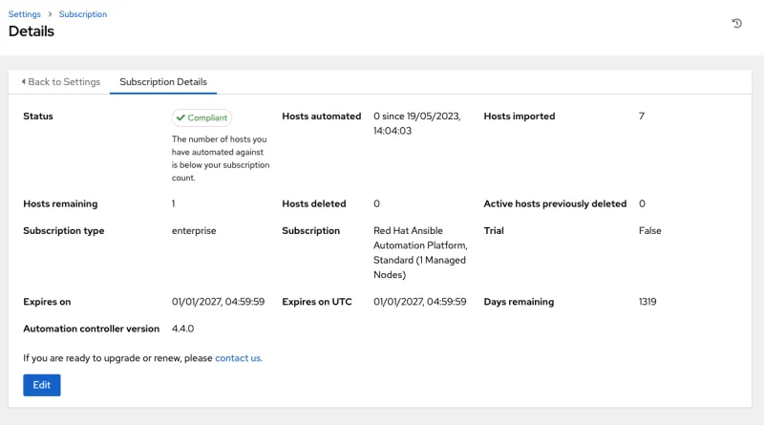The height and width of the screenshot is (425, 764).
Task: Click the controller version 4.4.0 value
Action: 183,329
